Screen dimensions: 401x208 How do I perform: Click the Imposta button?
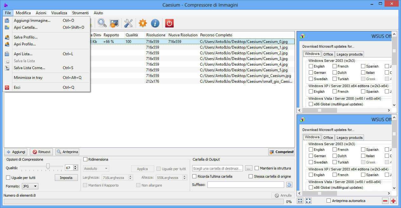pos(66,178)
